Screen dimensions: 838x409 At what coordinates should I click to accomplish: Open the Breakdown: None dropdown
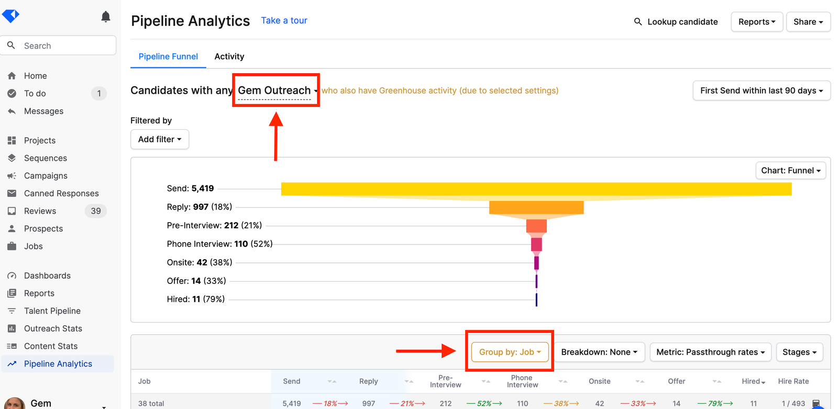[x=599, y=352]
